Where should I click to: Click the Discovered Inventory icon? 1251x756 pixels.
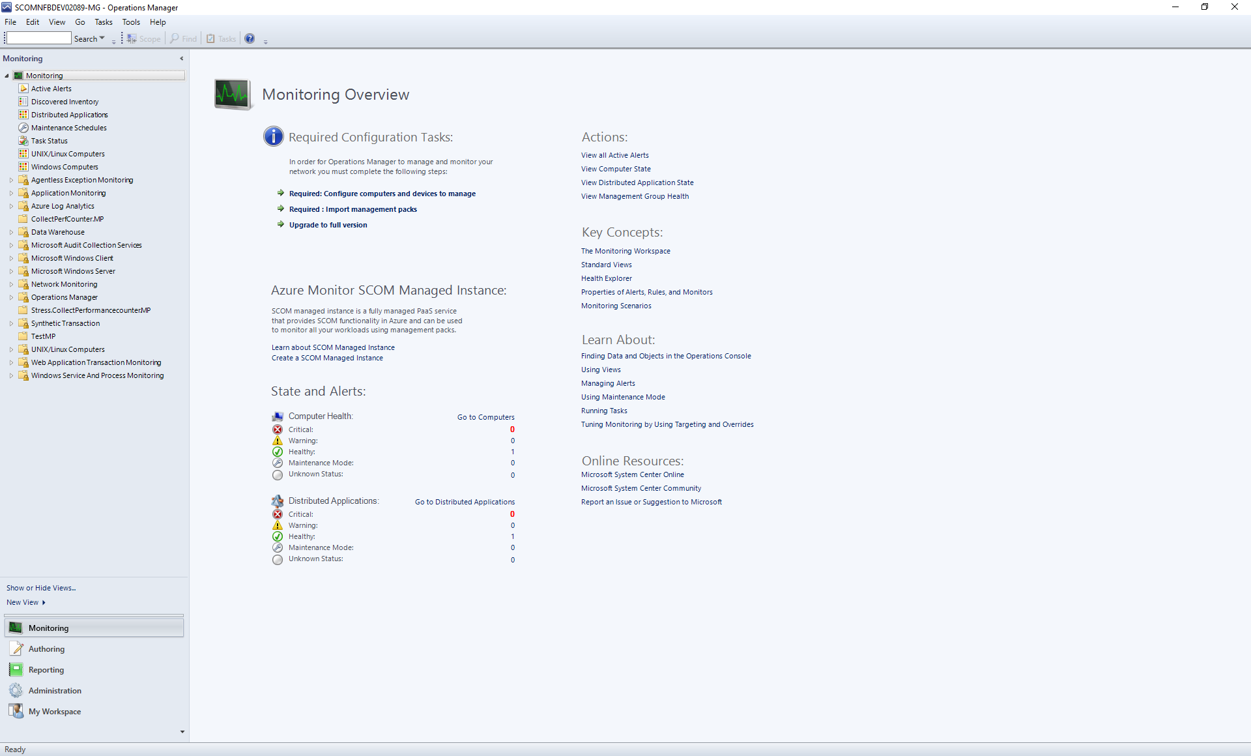point(23,101)
